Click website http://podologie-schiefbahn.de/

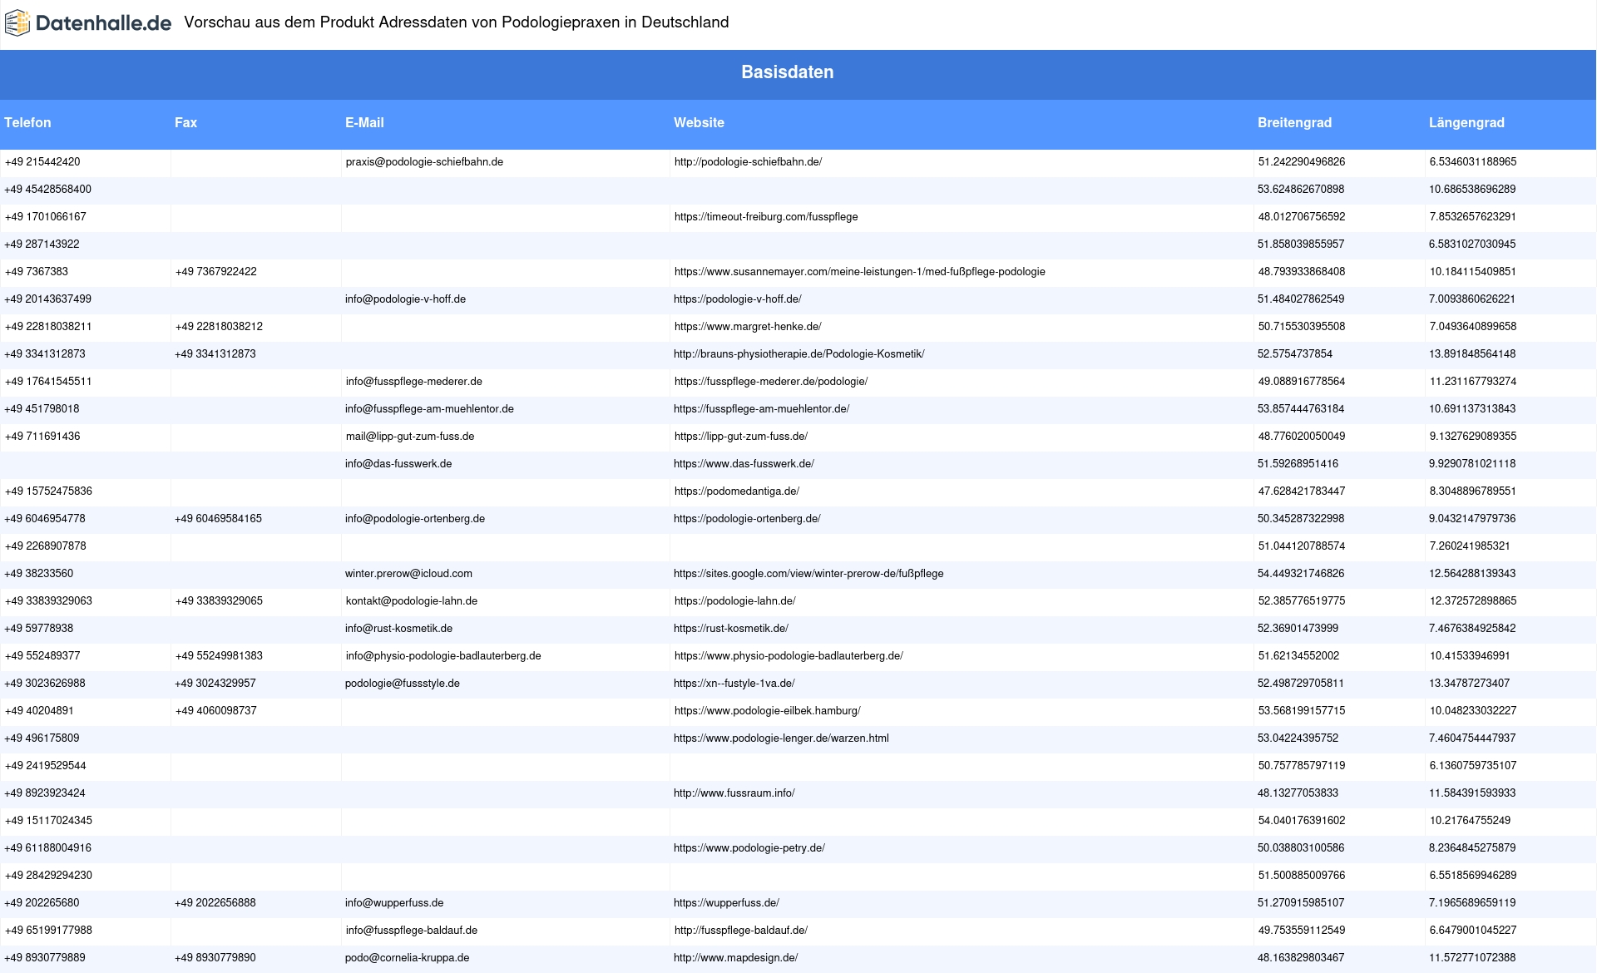click(748, 162)
